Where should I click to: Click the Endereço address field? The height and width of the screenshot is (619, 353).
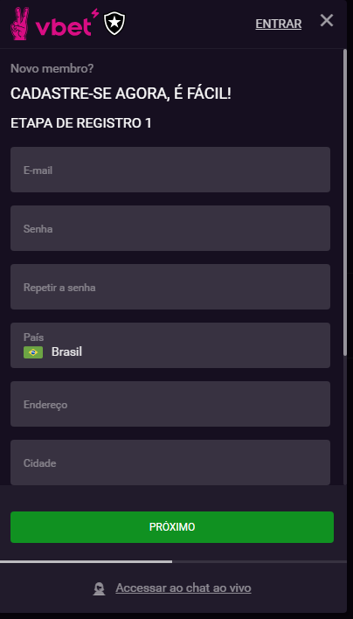click(170, 404)
